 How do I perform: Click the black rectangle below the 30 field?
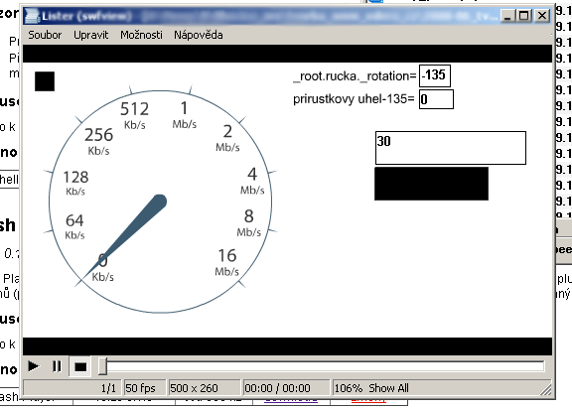(431, 184)
